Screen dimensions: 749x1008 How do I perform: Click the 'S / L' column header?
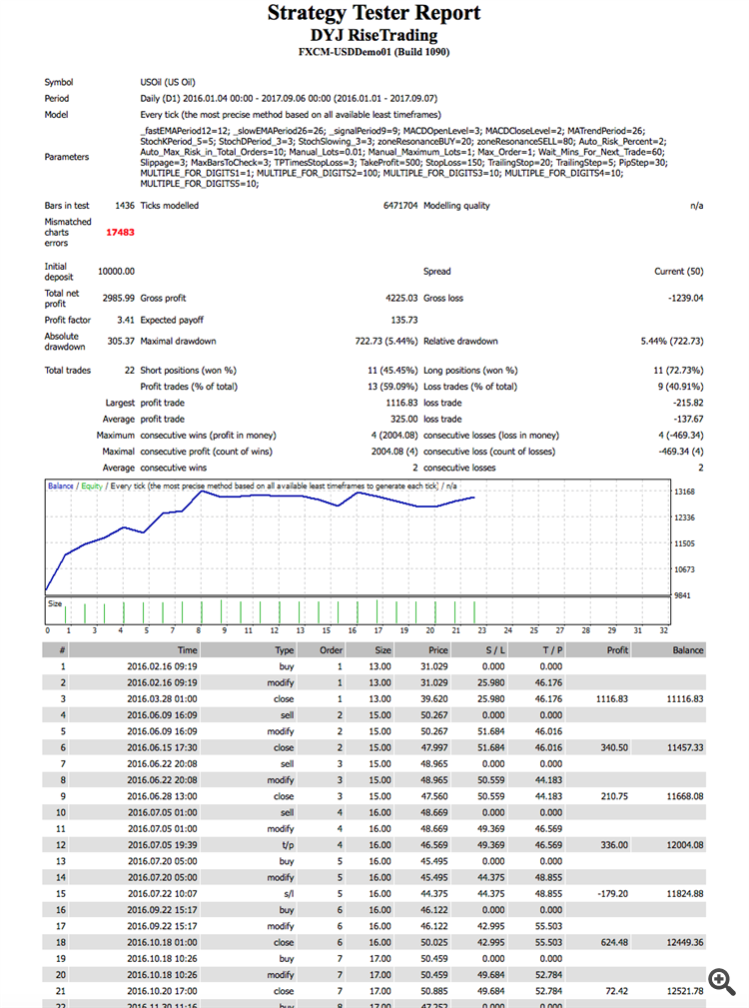494,650
